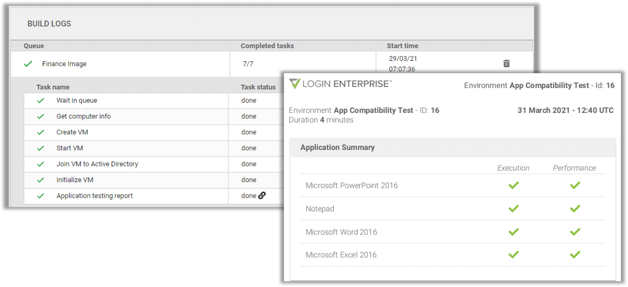Image resolution: width=628 pixels, height=287 pixels.
Task: Click Word 2016 Performance checkmark
Action: point(575,232)
